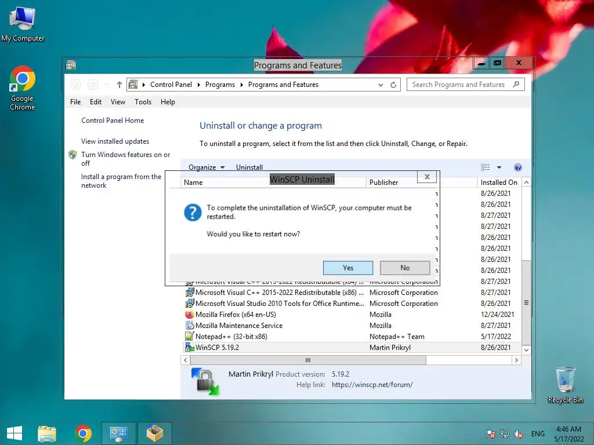
Task: Click Install a program from the network
Action: [x=121, y=181]
